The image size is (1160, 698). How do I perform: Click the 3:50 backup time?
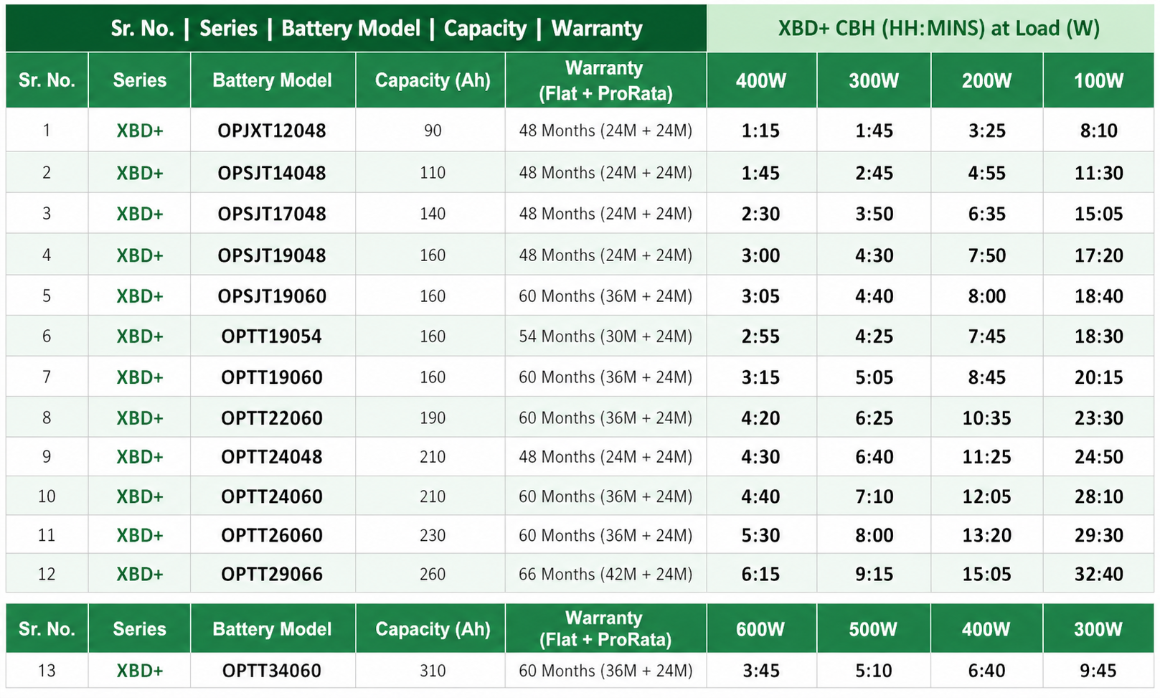point(874,214)
